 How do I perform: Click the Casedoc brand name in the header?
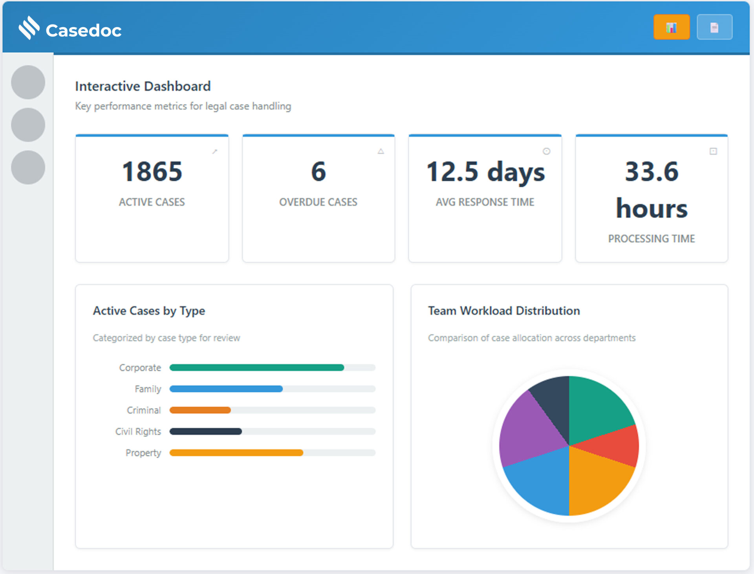tap(83, 31)
